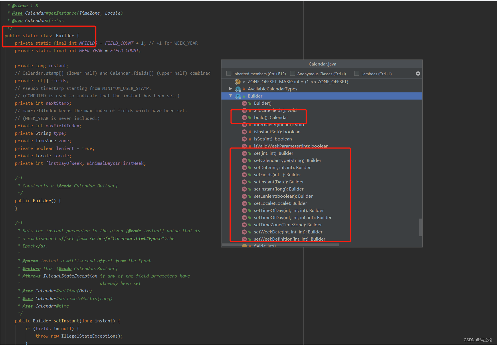Click the firstDayOfWeek variable in editor
Image resolution: width=497 pixels, height=345 pixels.
point(64,163)
